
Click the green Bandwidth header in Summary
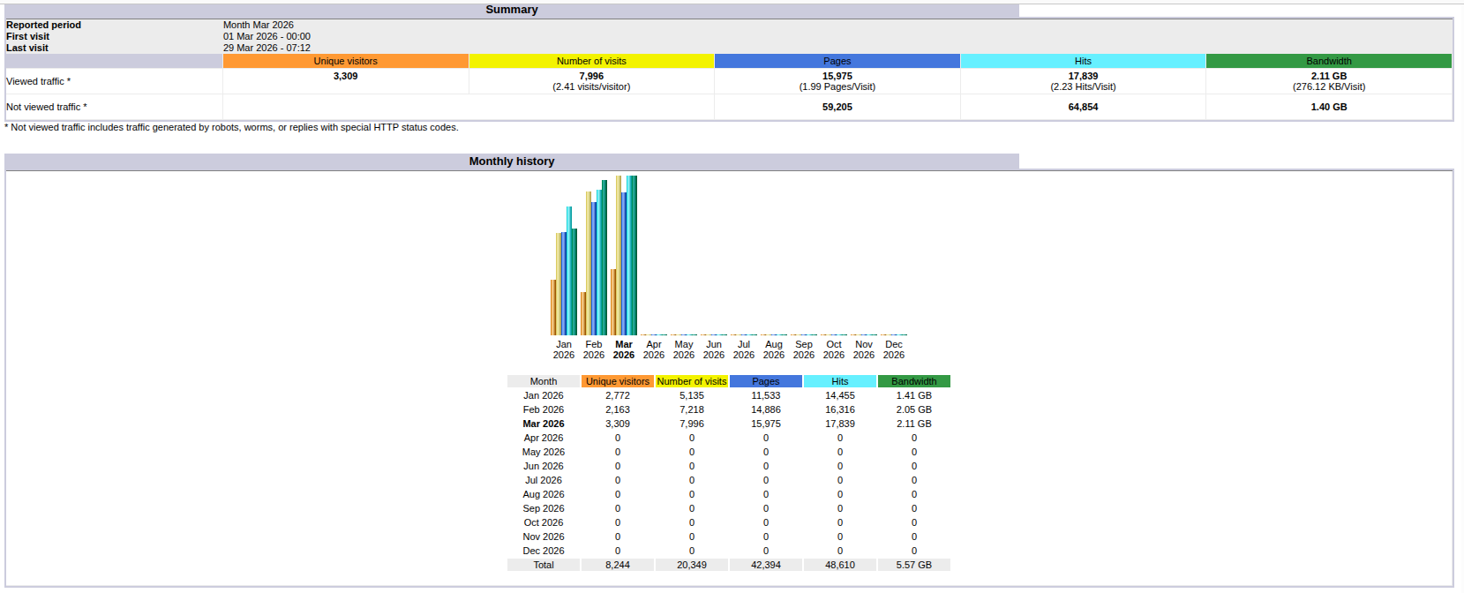click(x=1328, y=61)
